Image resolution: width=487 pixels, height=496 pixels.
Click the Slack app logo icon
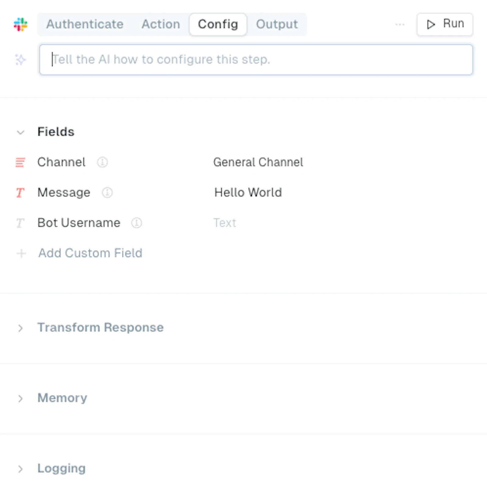20,24
